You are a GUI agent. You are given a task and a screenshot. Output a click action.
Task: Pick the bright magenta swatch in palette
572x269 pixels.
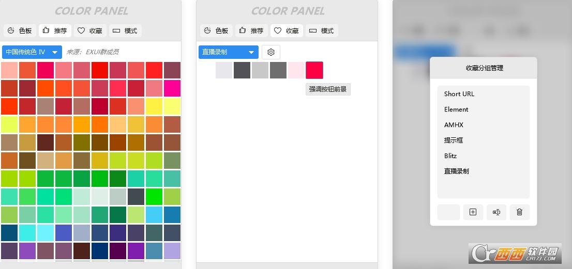(x=172, y=88)
